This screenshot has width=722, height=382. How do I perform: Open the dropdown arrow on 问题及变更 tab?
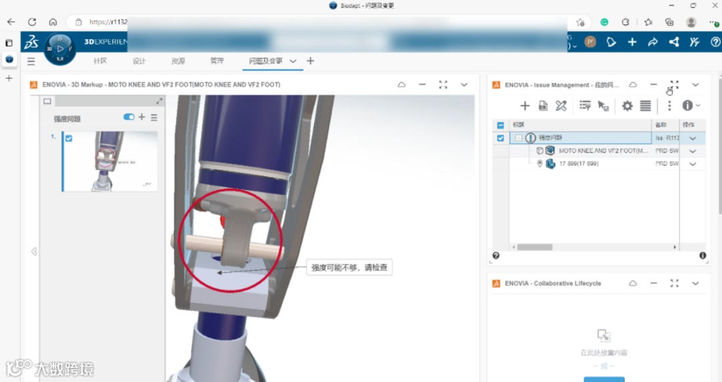point(293,61)
